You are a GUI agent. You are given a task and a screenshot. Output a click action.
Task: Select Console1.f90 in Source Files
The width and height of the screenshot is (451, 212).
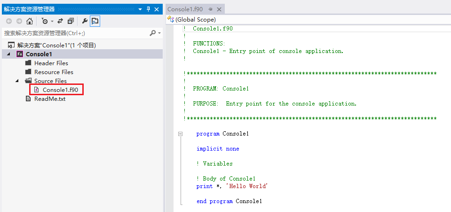click(59, 90)
